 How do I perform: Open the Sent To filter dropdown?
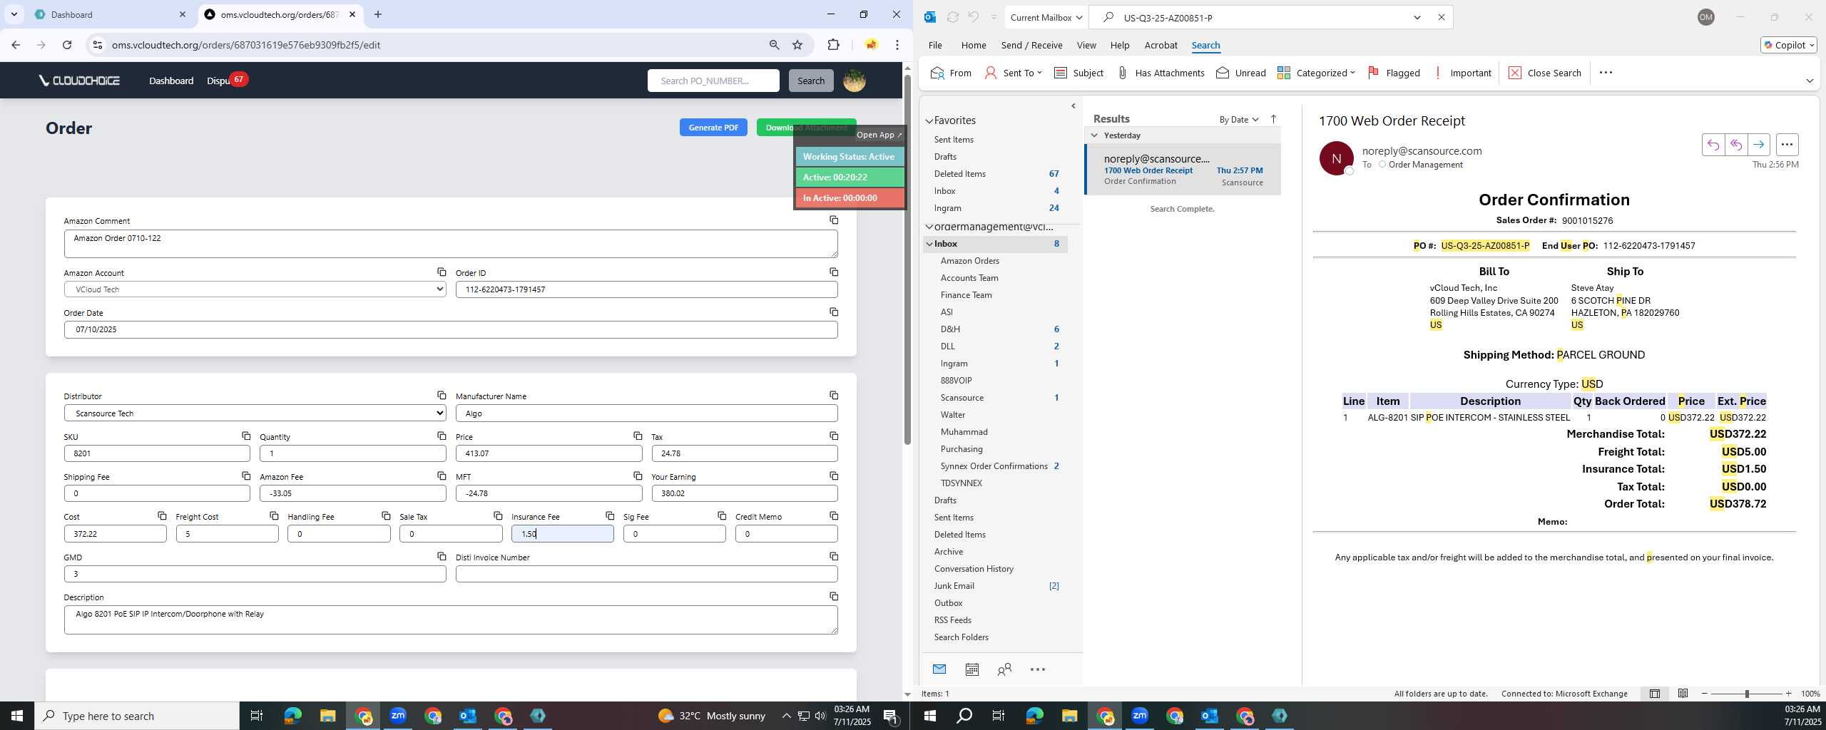1013,73
